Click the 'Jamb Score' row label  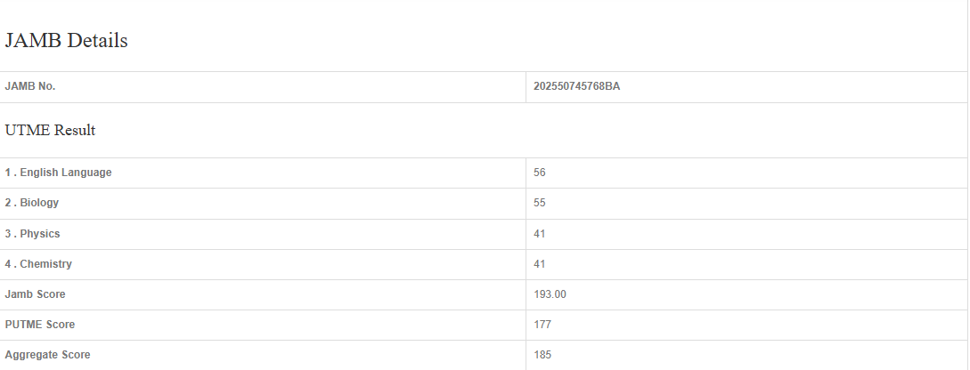pyautogui.click(x=35, y=294)
